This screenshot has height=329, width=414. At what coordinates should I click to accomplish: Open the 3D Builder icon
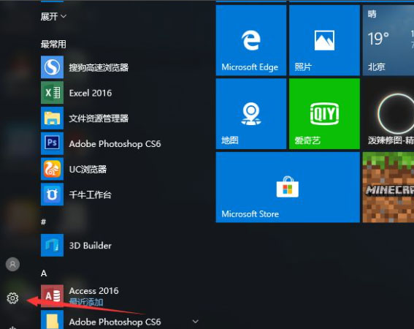(x=52, y=245)
